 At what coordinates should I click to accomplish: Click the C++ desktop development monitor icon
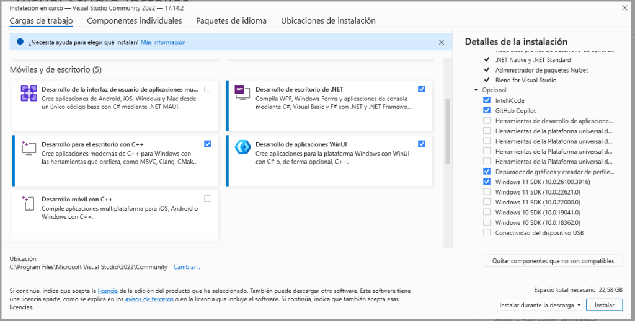pyautogui.click(x=29, y=148)
